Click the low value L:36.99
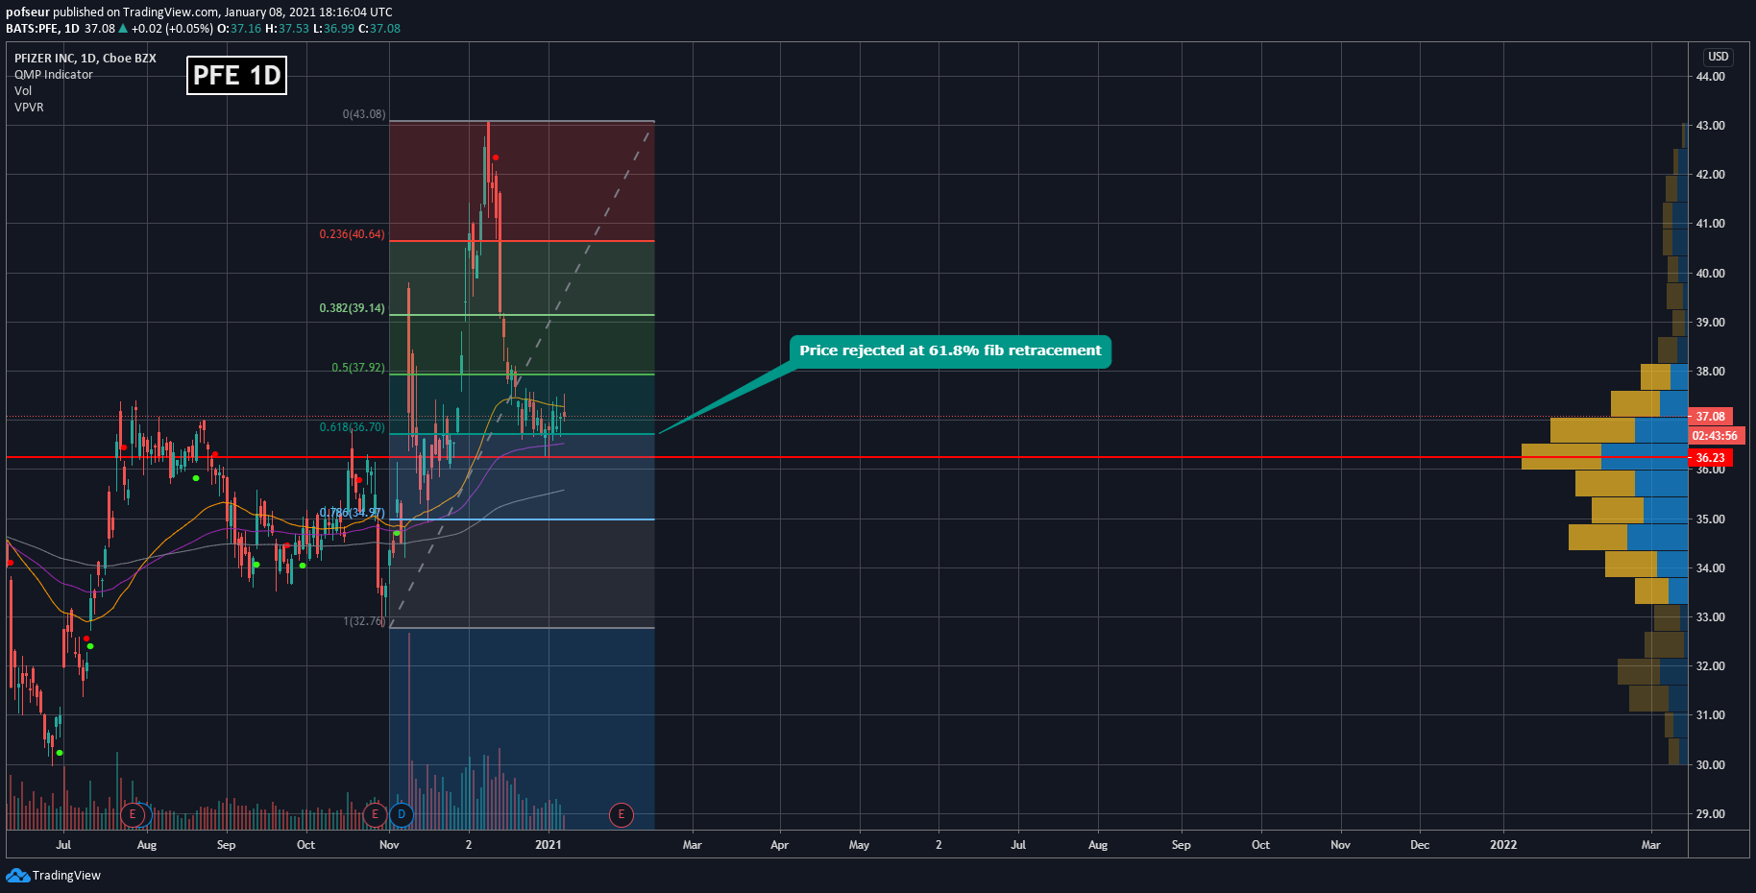The height and width of the screenshot is (893, 1756). click(x=334, y=29)
